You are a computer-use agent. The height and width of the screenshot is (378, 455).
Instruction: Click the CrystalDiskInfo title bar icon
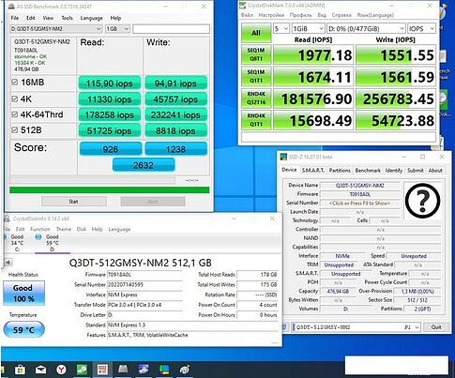coord(7,219)
